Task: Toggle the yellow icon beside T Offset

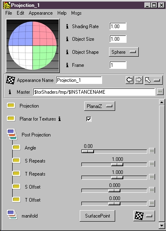Action: click(x=16, y=200)
